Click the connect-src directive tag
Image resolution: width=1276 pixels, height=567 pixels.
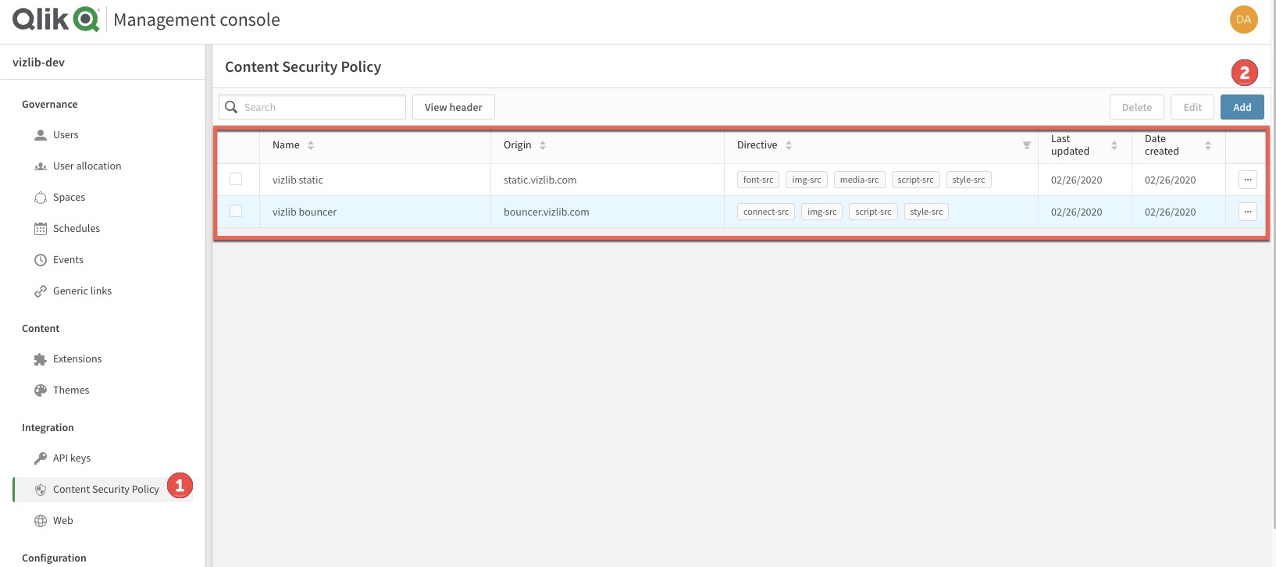click(766, 212)
